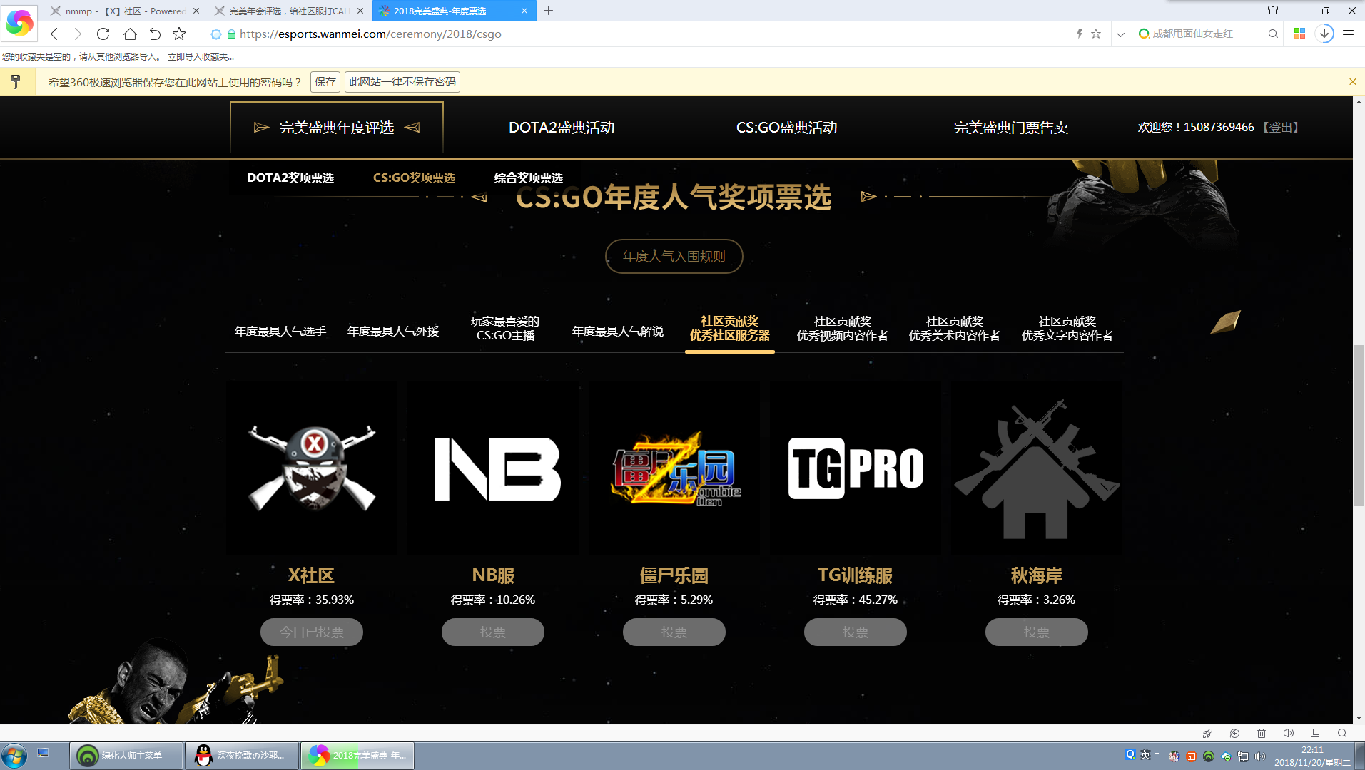
Task: Select 社区贡献奖 优秀视频内容作者 category tab
Action: point(842,329)
